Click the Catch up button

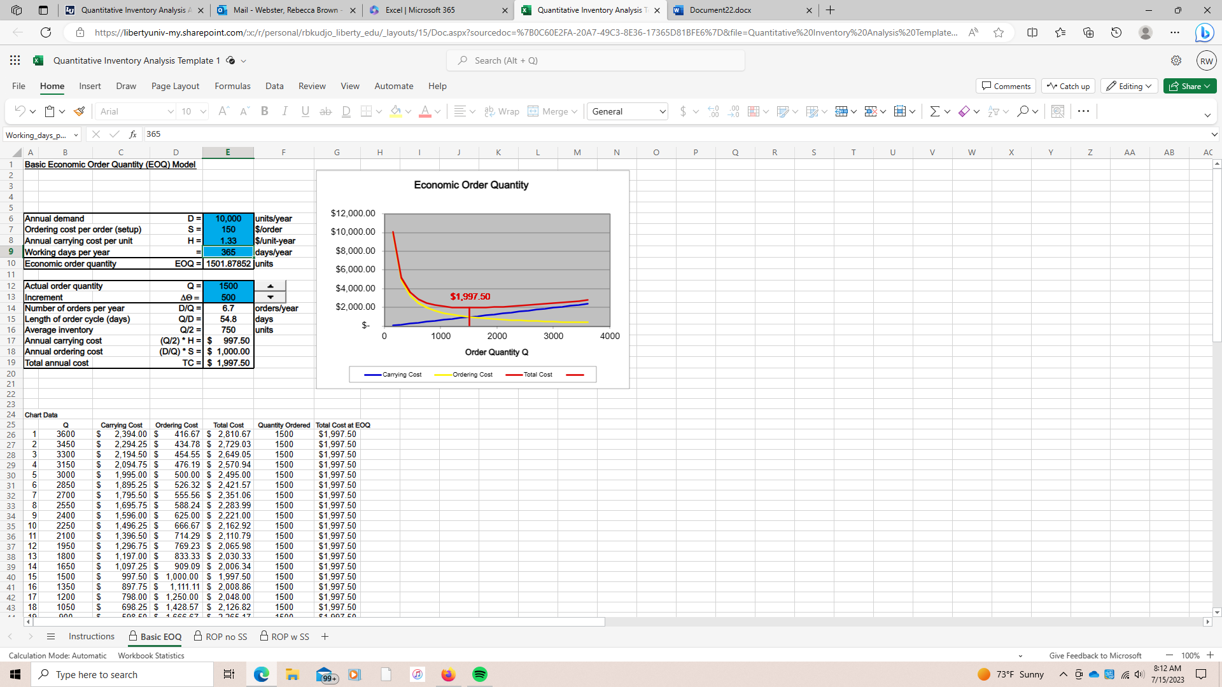click(1068, 86)
